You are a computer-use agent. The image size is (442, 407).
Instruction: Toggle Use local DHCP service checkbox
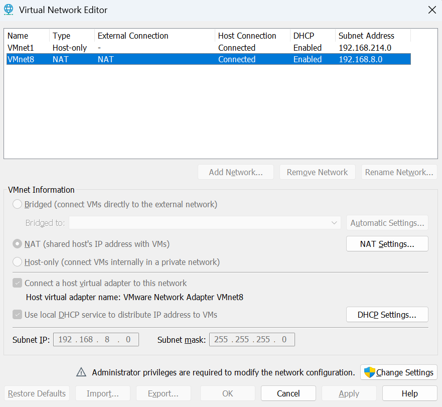(18, 315)
